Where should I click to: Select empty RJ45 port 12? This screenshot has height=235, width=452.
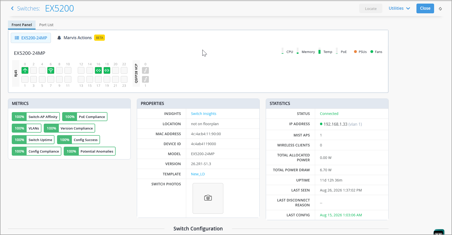(x=81, y=70)
